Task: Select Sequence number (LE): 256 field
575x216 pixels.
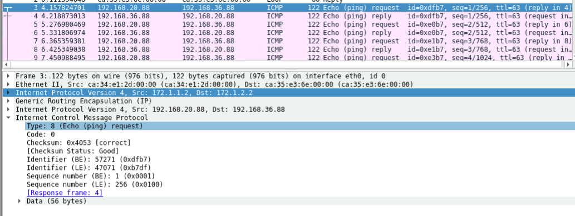Action: tap(95, 184)
